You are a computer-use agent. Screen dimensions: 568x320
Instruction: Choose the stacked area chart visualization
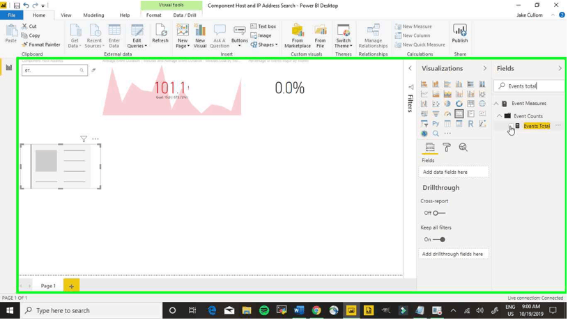pyautogui.click(x=447, y=94)
